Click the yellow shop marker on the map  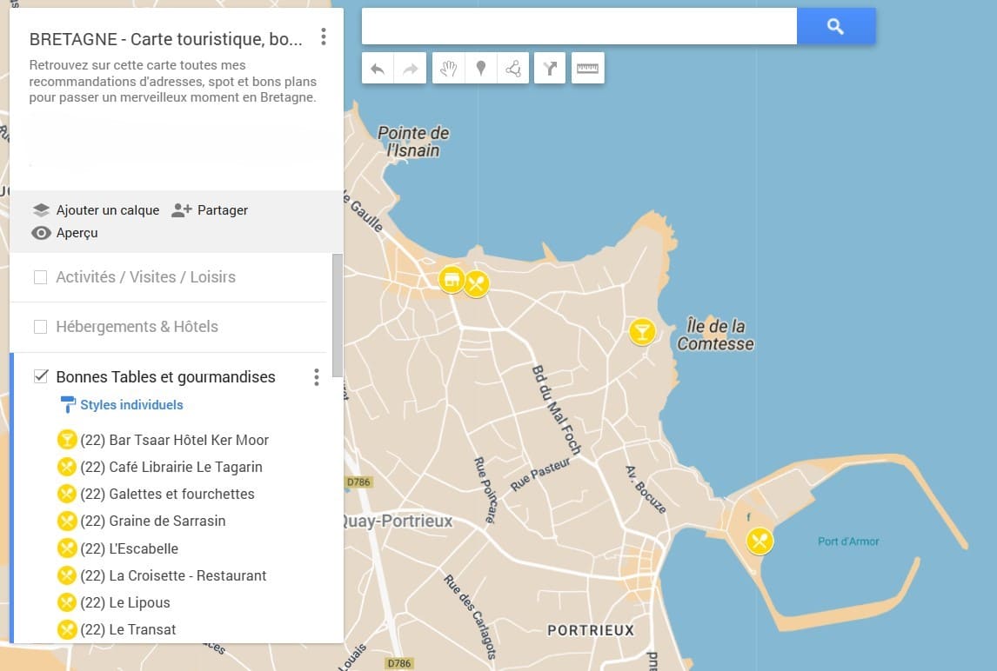pyautogui.click(x=452, y=279)
